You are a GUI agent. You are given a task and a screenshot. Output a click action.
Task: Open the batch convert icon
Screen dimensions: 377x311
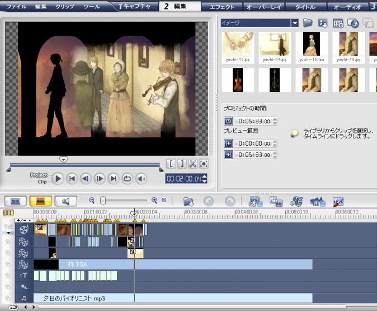276,202
